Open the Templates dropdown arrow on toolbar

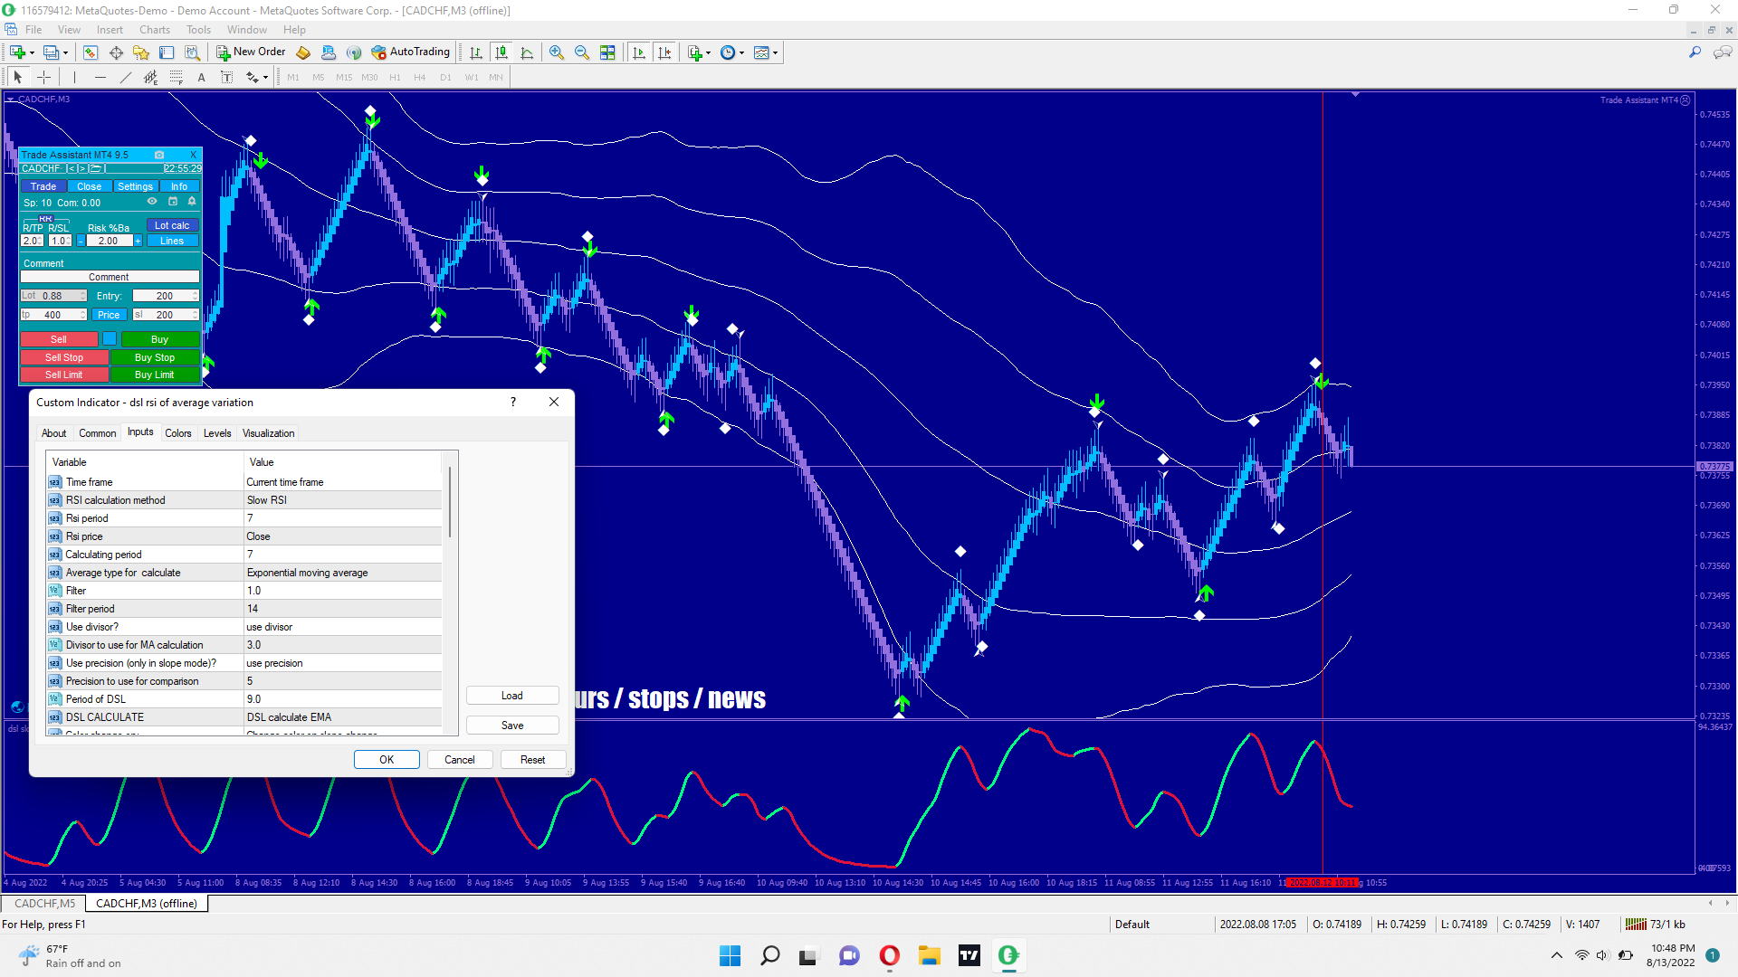click(x=776, y=52)
